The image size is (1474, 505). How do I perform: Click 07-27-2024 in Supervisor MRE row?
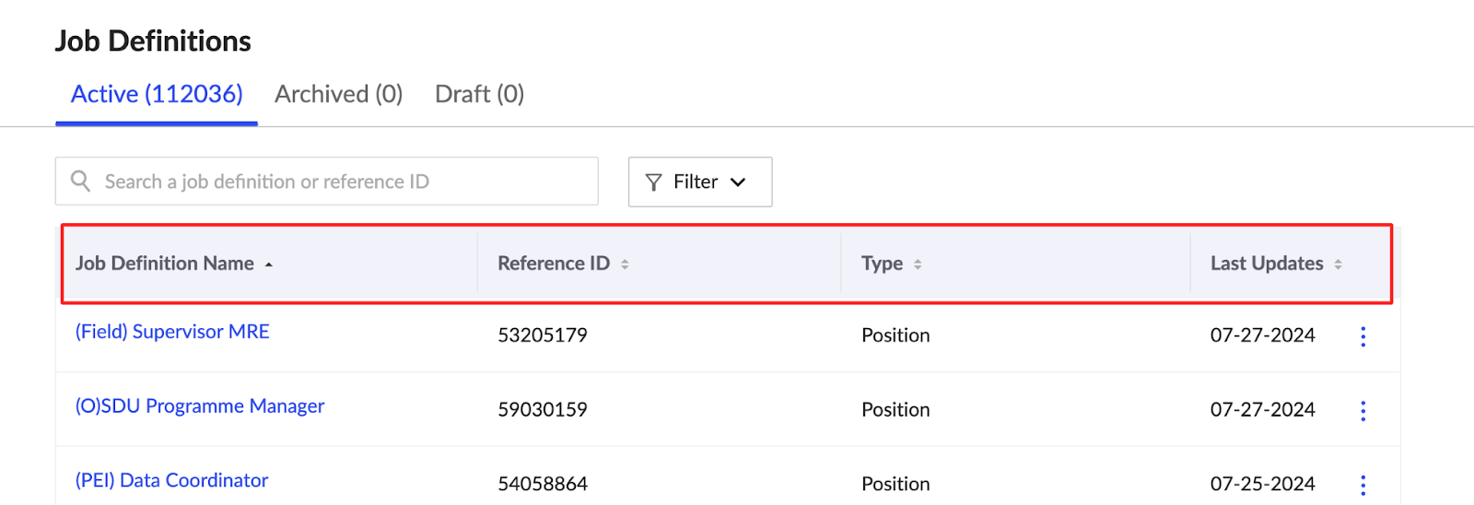[x=1263, y=335]
